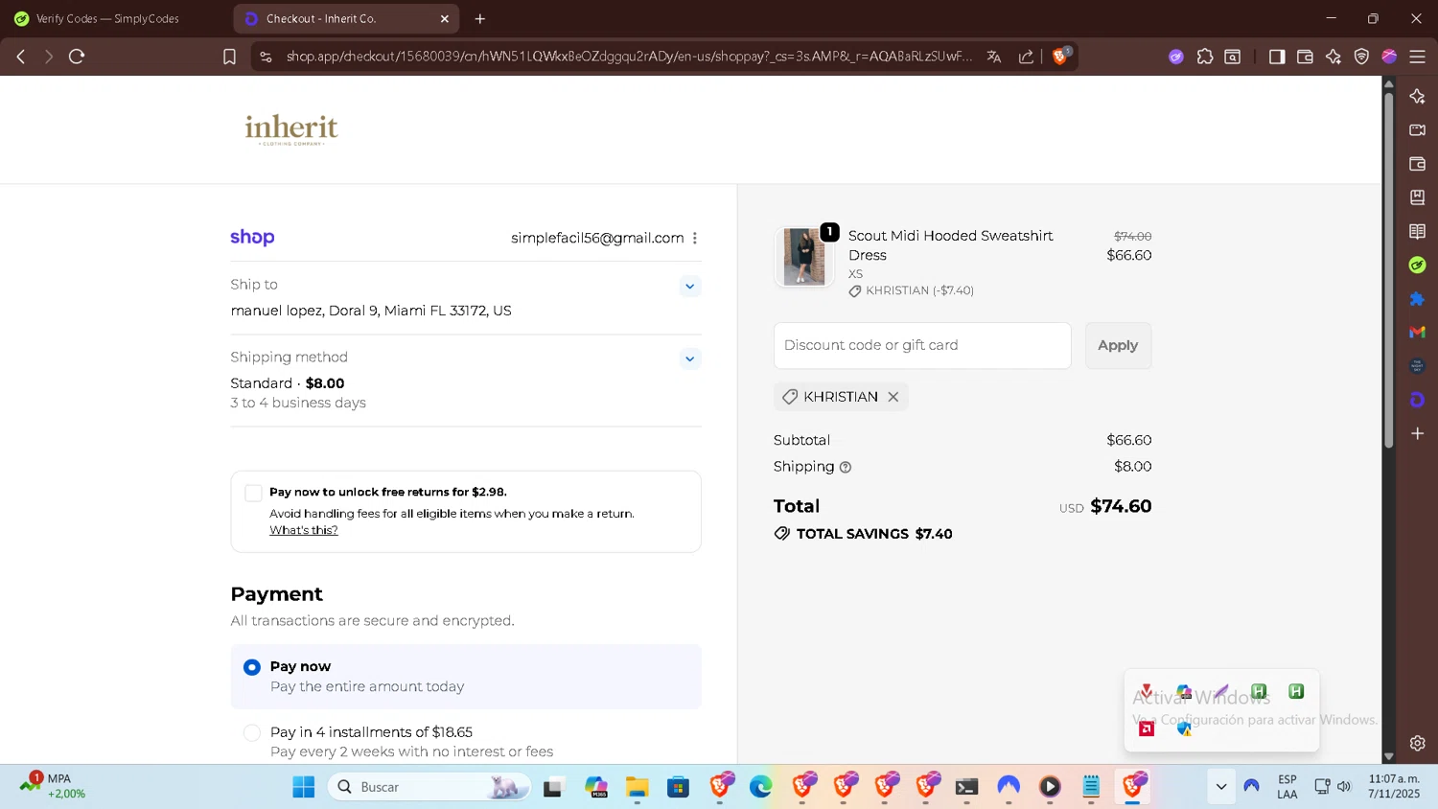
Task: Open Brave Wallet from the toolbar
Action: (x=1305, y=57)
